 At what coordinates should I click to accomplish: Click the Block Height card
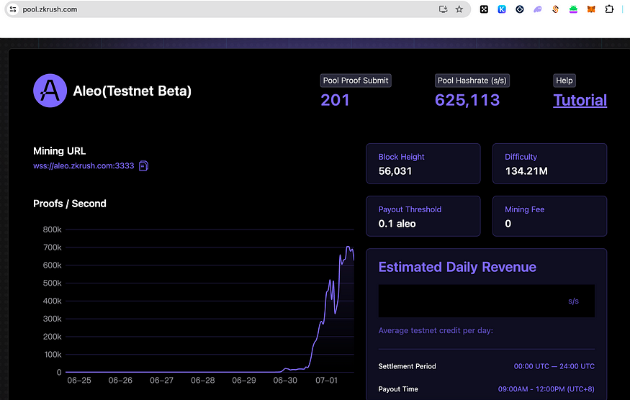[x=423, y=164]
